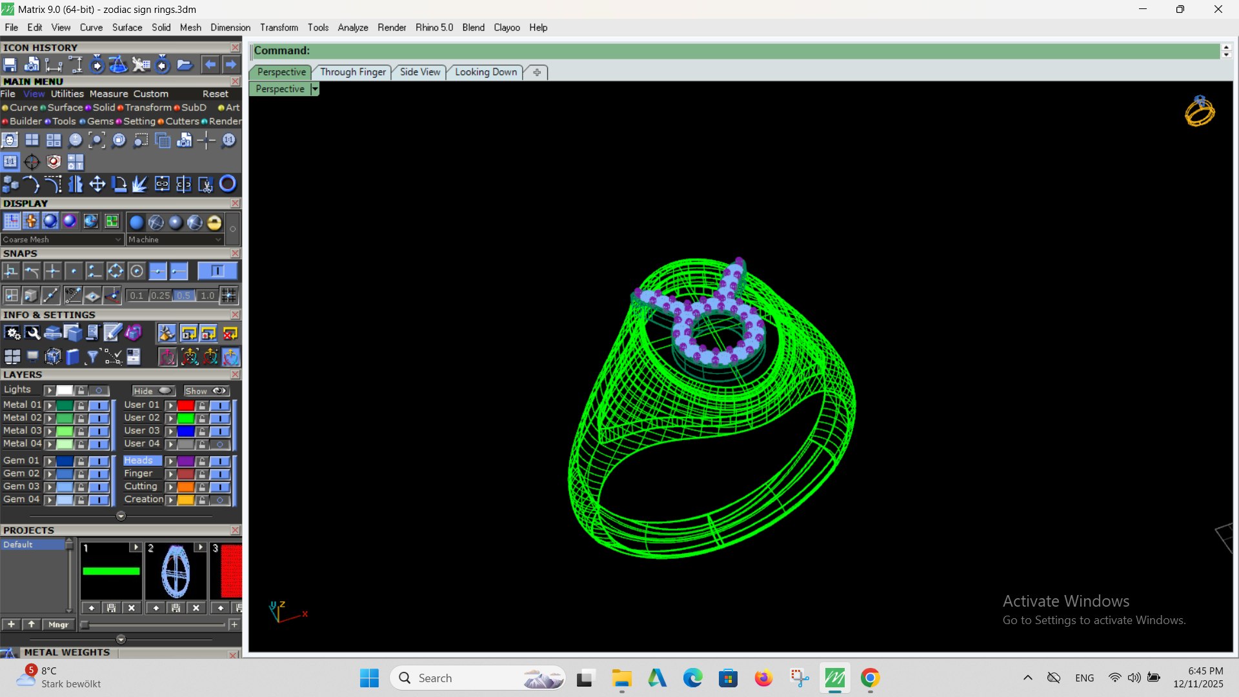Click the Hide layers button
The image size is (1239, 697).
152,391
